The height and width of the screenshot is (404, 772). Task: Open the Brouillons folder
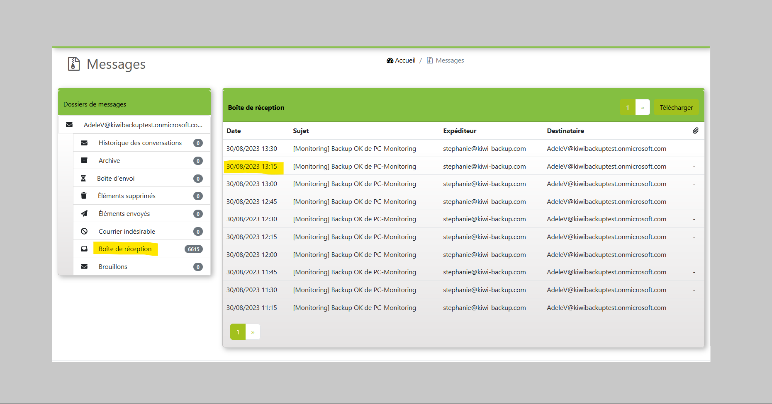click(x=142, y=266)
